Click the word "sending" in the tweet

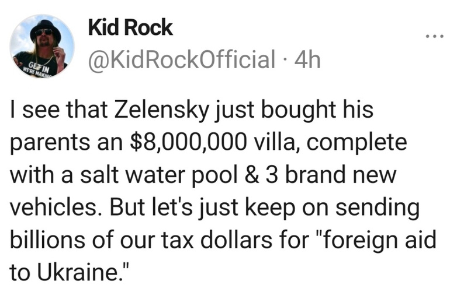(x=378, y=208)
